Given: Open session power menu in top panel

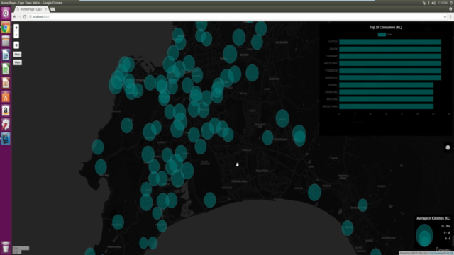Looking at the screenshot, I should (x=451, y=3).
